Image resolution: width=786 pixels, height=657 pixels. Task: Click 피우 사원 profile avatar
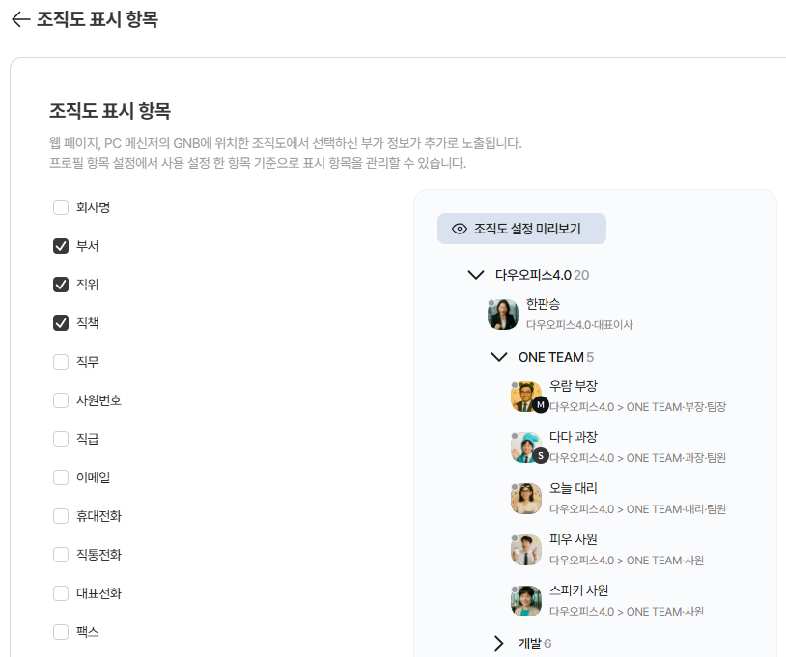coord(526,550)
